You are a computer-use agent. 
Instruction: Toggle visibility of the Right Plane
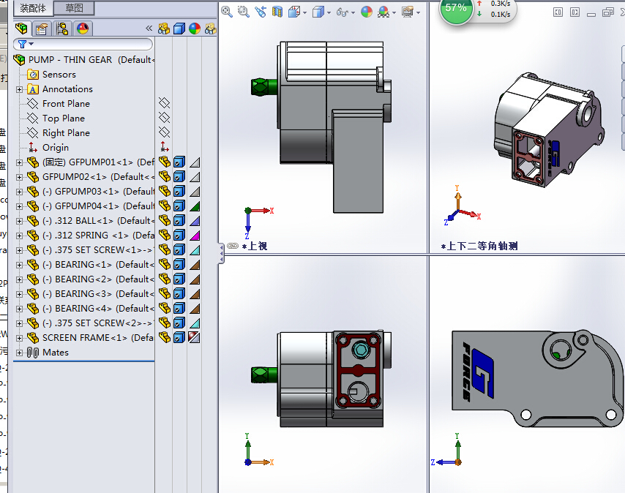point(164,132)
